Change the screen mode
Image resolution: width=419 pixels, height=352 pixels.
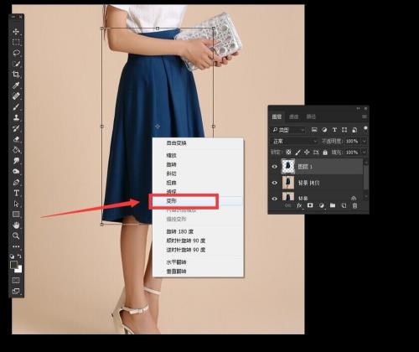[16, 291]
